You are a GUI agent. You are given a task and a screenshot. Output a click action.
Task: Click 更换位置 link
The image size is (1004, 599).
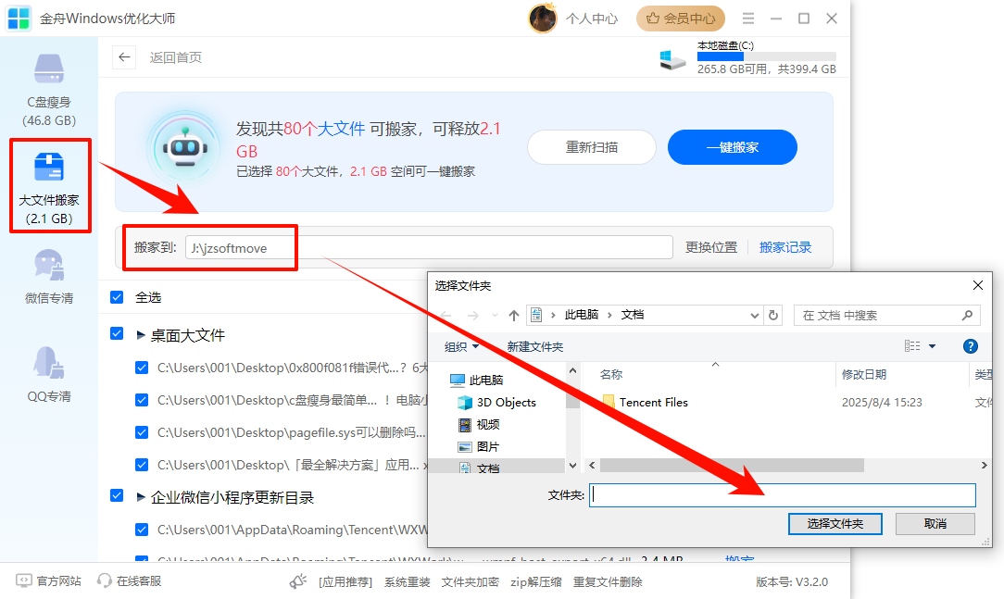coord(710,247)
